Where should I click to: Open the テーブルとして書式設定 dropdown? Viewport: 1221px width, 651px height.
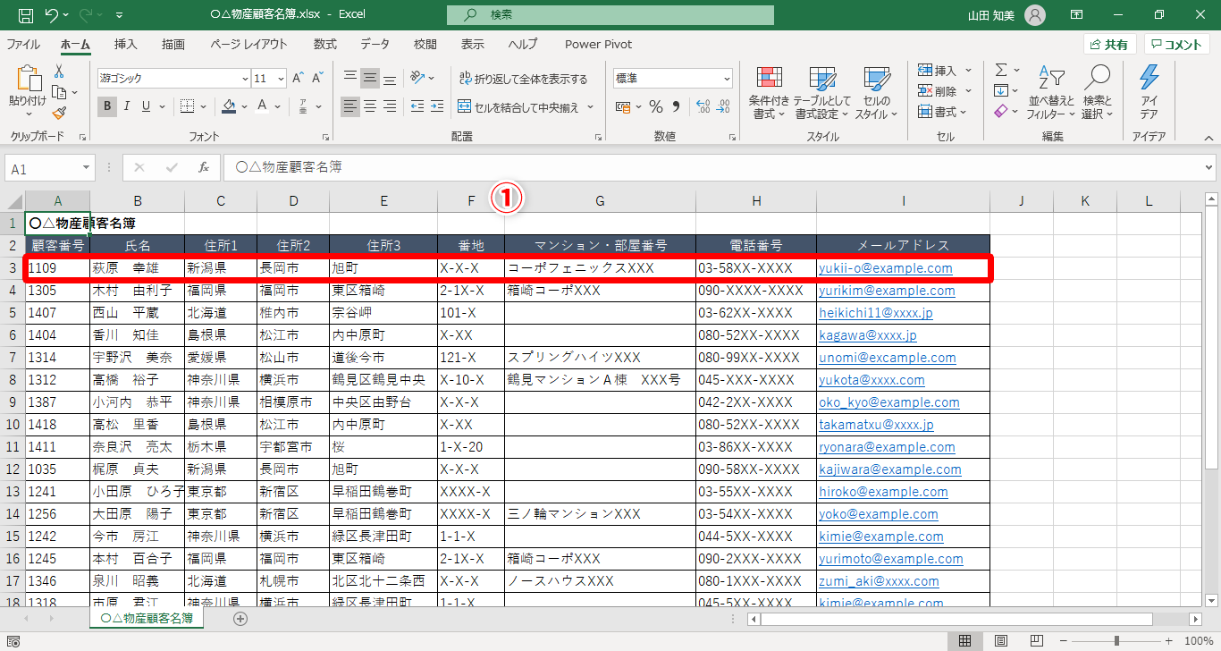click(x=821, y=92)
